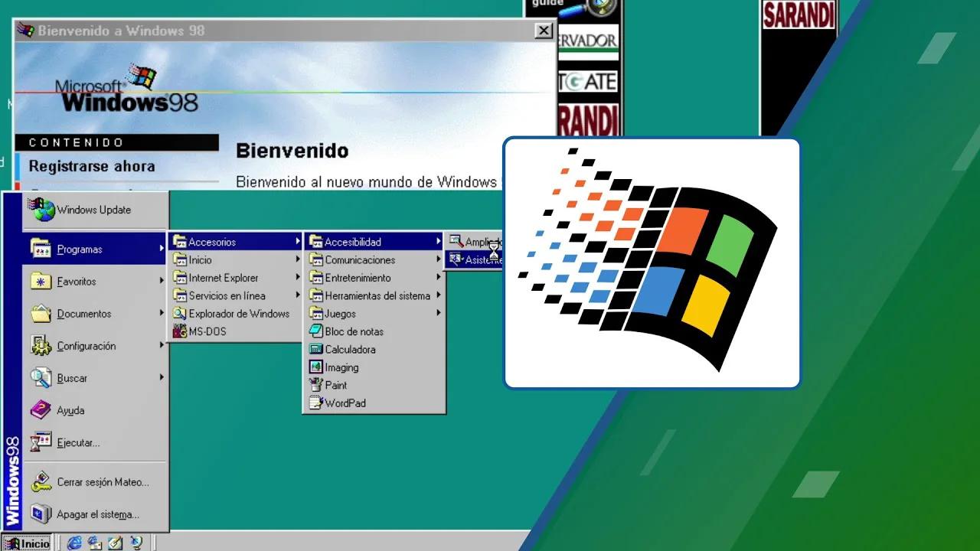This screenshot has height=551, width=980.
Task: Select Apagar el sistema... shutdown entry
Action: [95, 514]
